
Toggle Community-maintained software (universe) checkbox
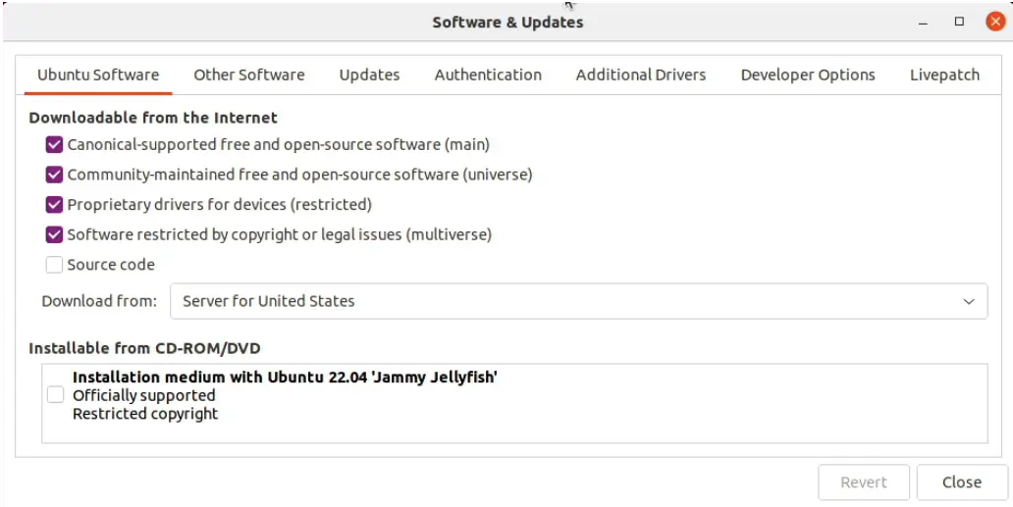click(x=55, y=176)
